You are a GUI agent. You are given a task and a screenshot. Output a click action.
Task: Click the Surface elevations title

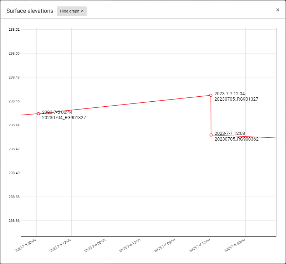30,11
